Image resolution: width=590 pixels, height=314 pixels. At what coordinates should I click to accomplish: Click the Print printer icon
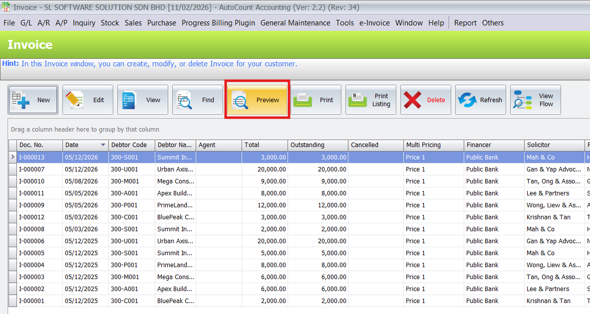point(302,100)
